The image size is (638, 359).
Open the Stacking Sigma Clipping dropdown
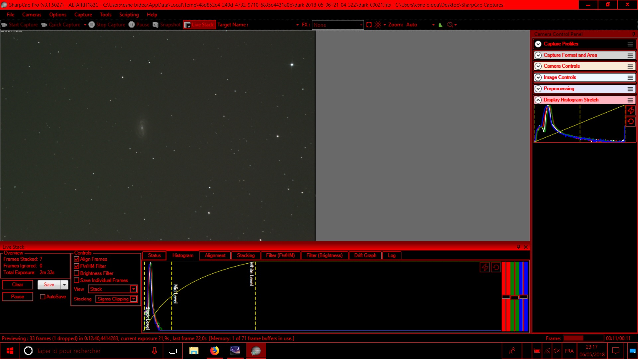[x=133, y=299]
